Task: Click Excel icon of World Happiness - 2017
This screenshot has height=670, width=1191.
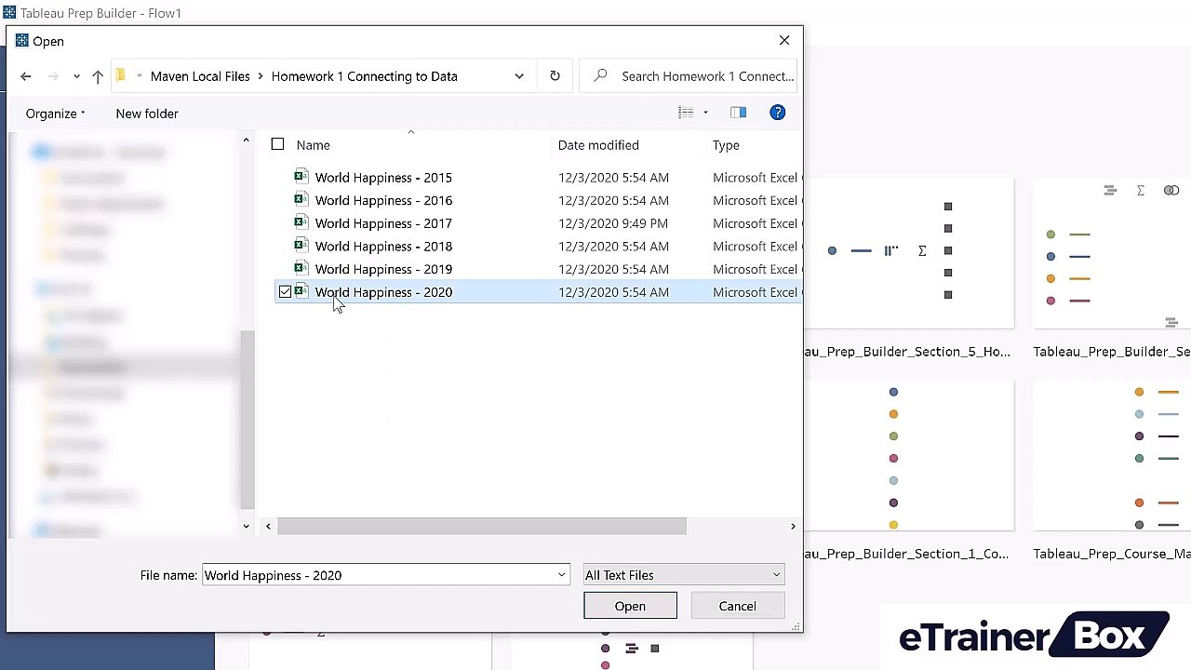Action: click(301, 221)
